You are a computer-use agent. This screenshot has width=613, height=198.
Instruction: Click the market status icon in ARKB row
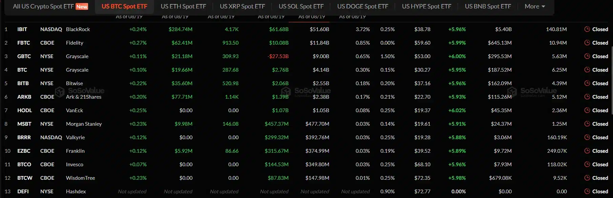point(587,97)
